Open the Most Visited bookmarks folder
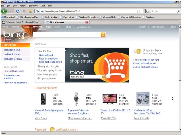Image resolution: width=182 pixels, height=136 pixels. coord(8,17)
